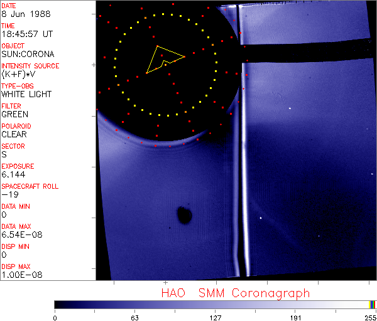Click the GREEN filter value
The width and height of the screenshot is (377, 321).
[14, 114]
